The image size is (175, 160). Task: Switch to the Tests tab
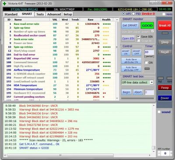point(40,14)
